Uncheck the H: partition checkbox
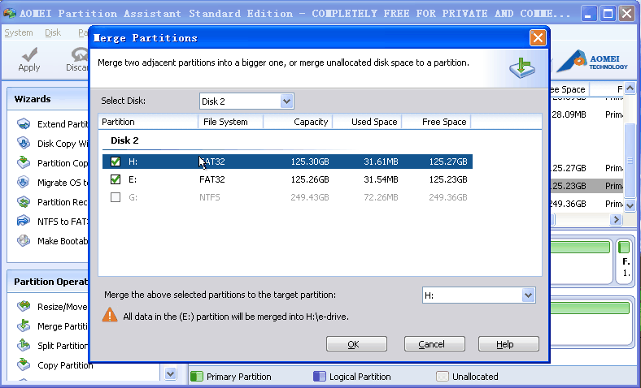This screenshot has height=388, width=641. pos(116,162)
